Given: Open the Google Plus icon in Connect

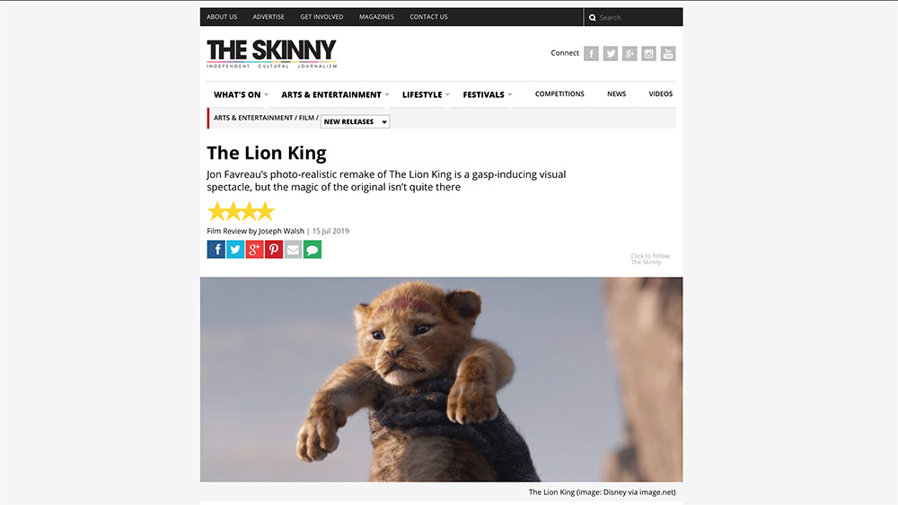Looking at the screenshot, I should (x=629, y=54).
